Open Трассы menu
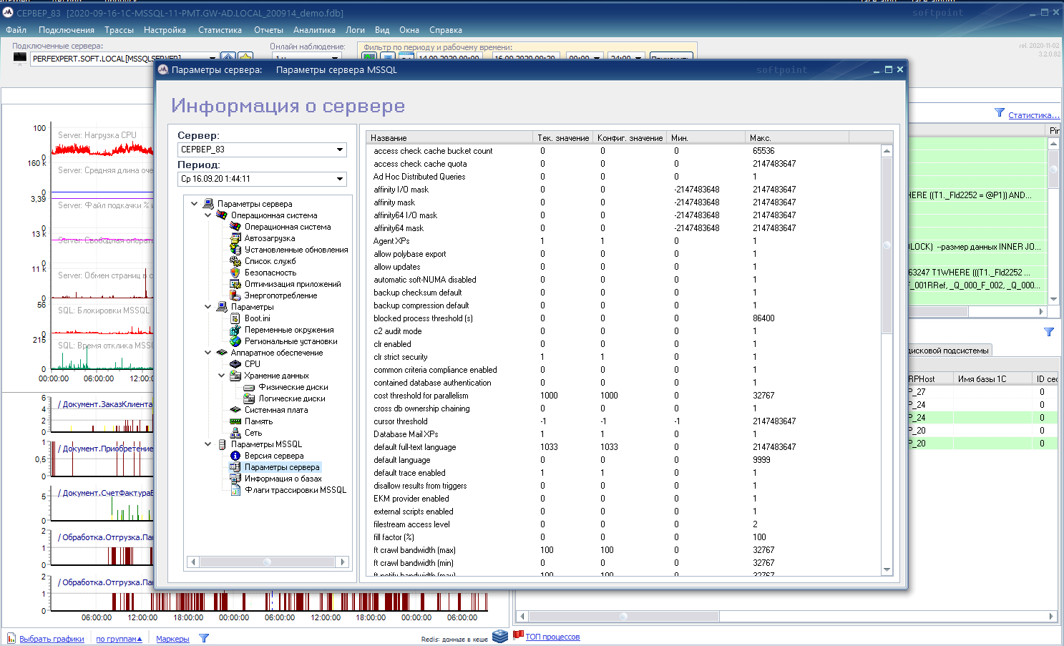The height and width of the screenshot is (646, 1064). coord(119,30)
